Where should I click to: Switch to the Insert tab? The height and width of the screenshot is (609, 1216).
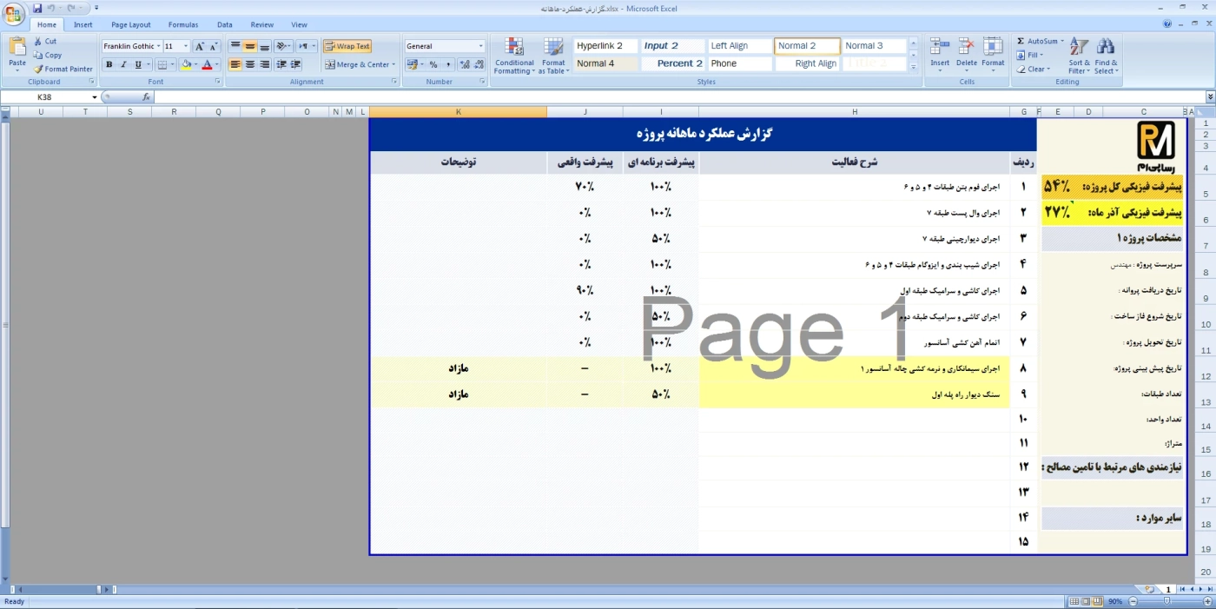tap(83, 25)
